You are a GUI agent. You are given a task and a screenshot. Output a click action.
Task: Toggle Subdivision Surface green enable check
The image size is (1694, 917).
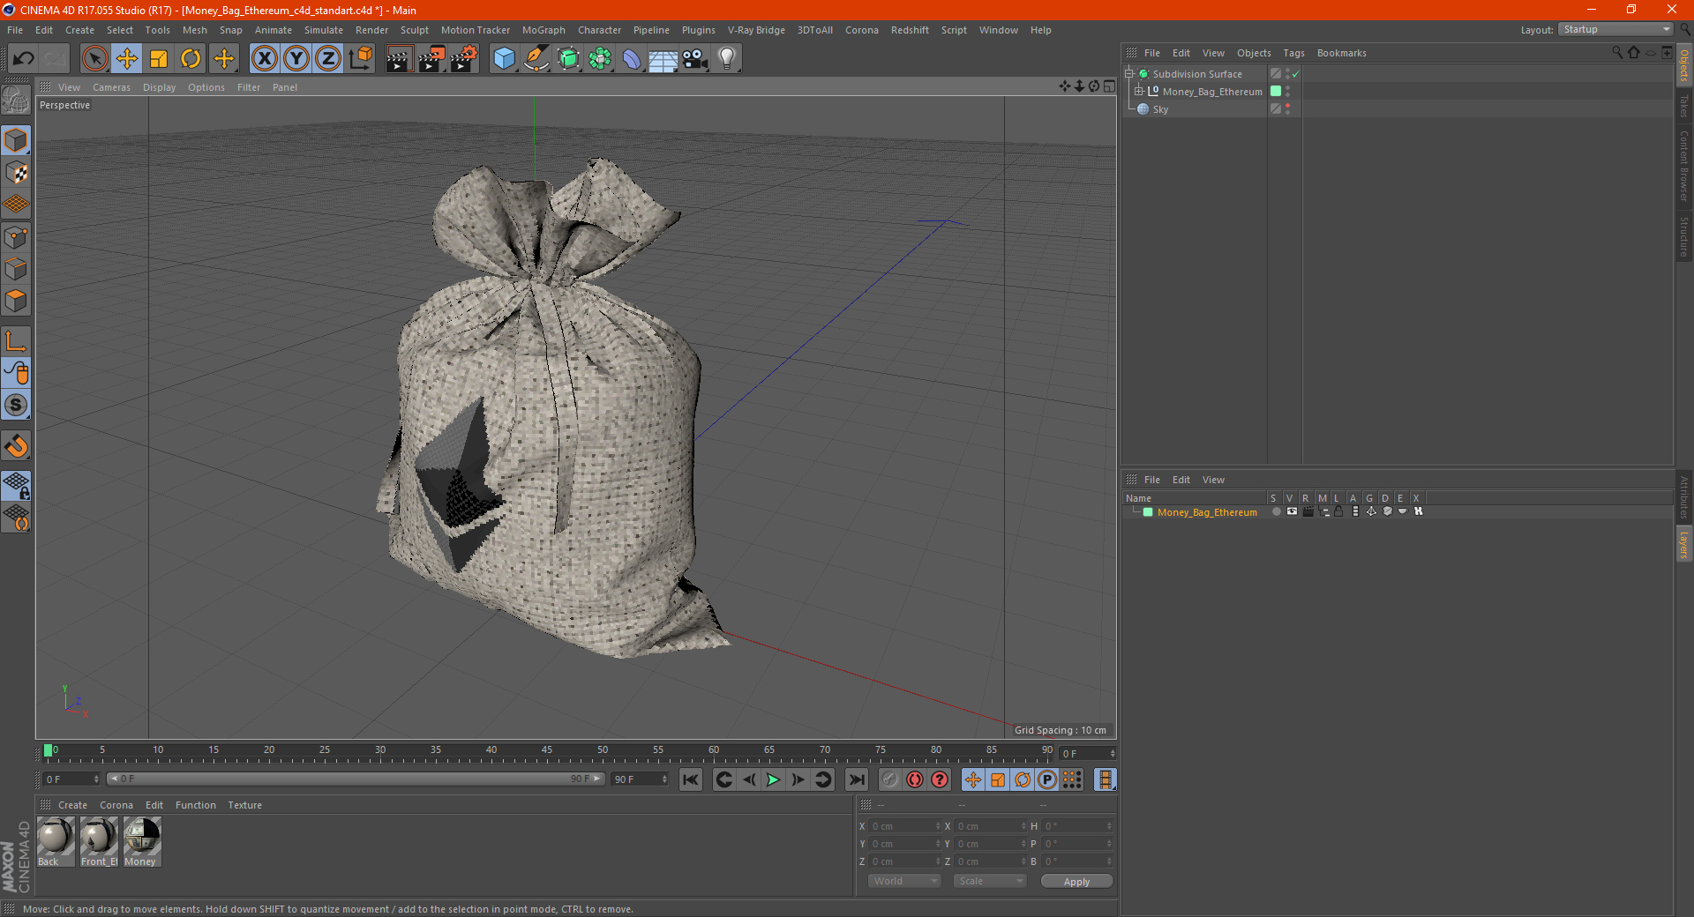1296,74
